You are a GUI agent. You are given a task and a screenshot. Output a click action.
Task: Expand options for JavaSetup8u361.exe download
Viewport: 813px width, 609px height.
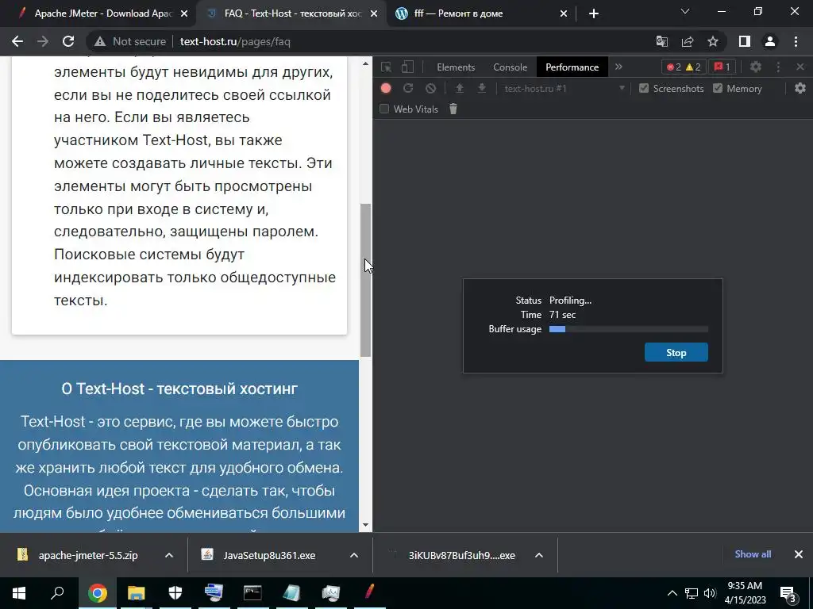354,555
